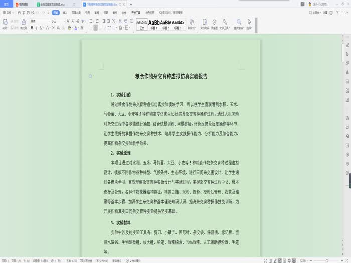Image resolution: width=351 pixels, height=263 pixels.
Task: Expand the File menu dropdown
Action: 9,12
